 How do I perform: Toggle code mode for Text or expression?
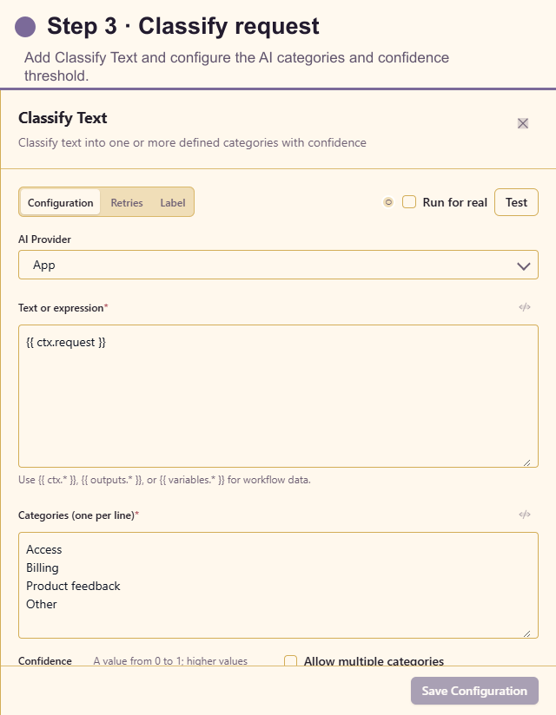525,307
